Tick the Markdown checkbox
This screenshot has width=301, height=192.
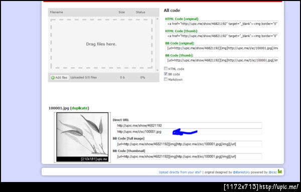[166, 79]
